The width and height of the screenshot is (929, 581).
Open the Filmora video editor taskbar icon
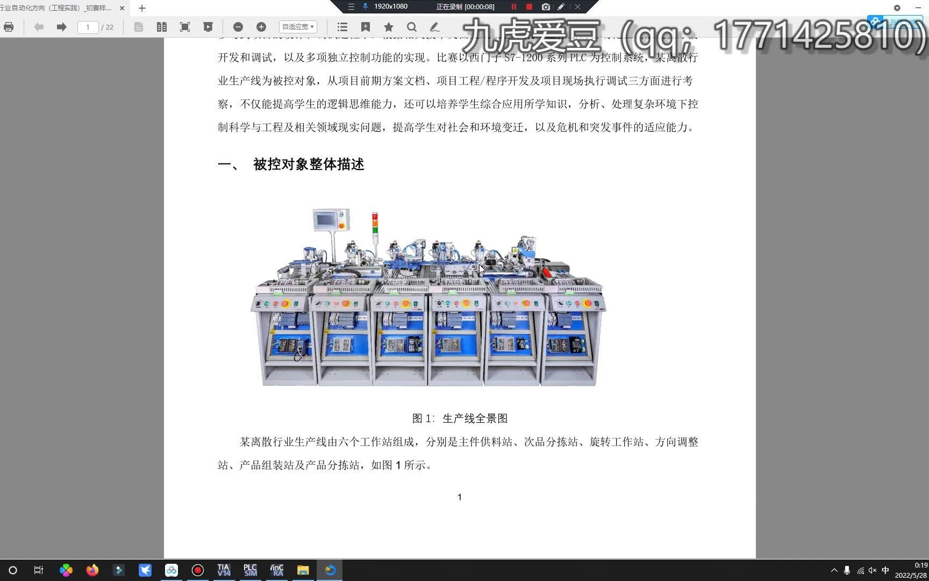coord(119,570)
